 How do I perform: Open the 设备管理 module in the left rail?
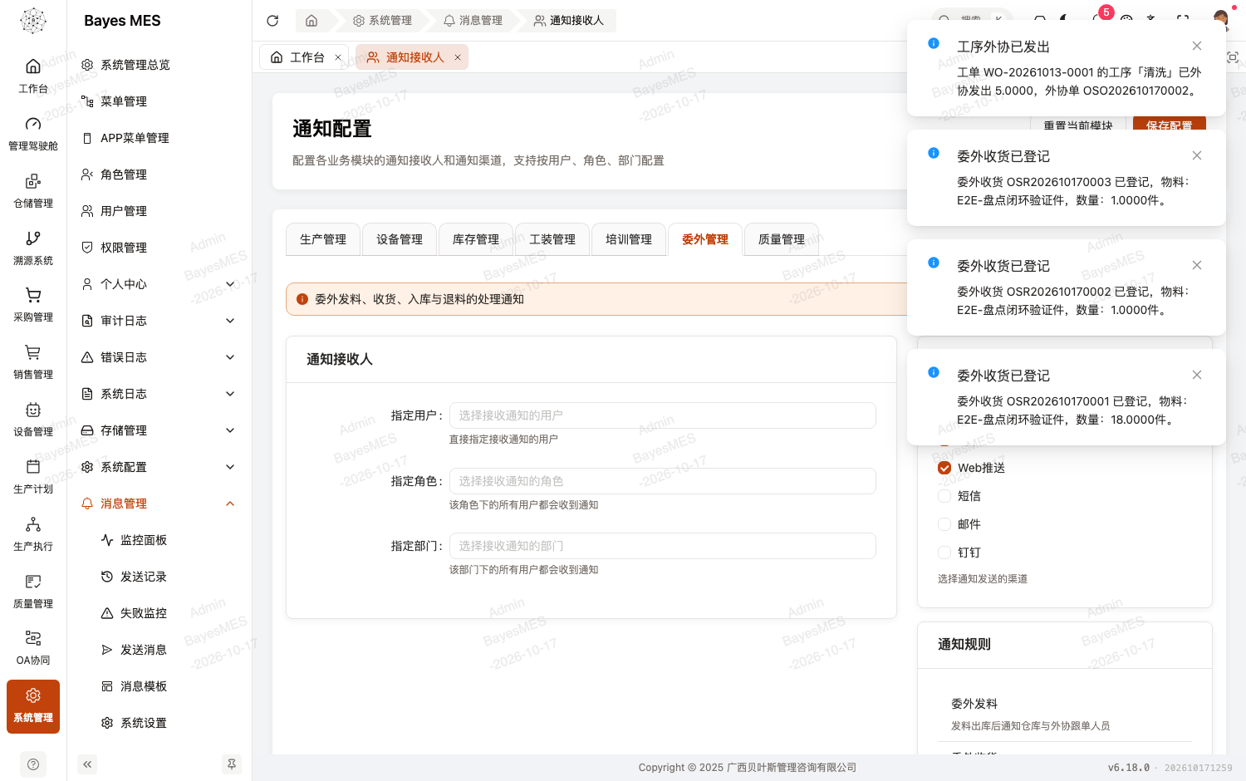coord(33,420)
